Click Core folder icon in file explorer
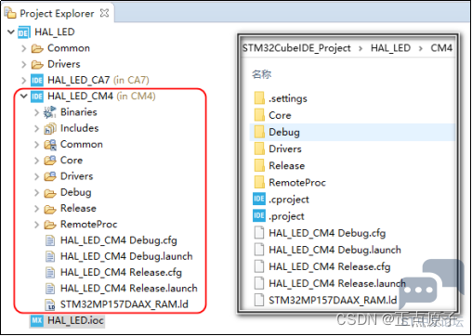 pyautogui.click(x=259, y=115)
